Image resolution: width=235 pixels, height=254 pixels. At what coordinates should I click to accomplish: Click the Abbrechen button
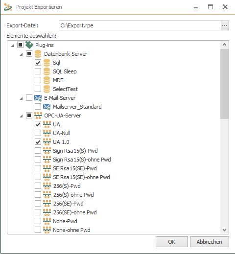pos(210,242)
